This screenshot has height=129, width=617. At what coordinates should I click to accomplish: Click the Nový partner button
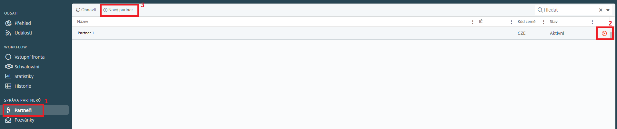click(118, 10)
